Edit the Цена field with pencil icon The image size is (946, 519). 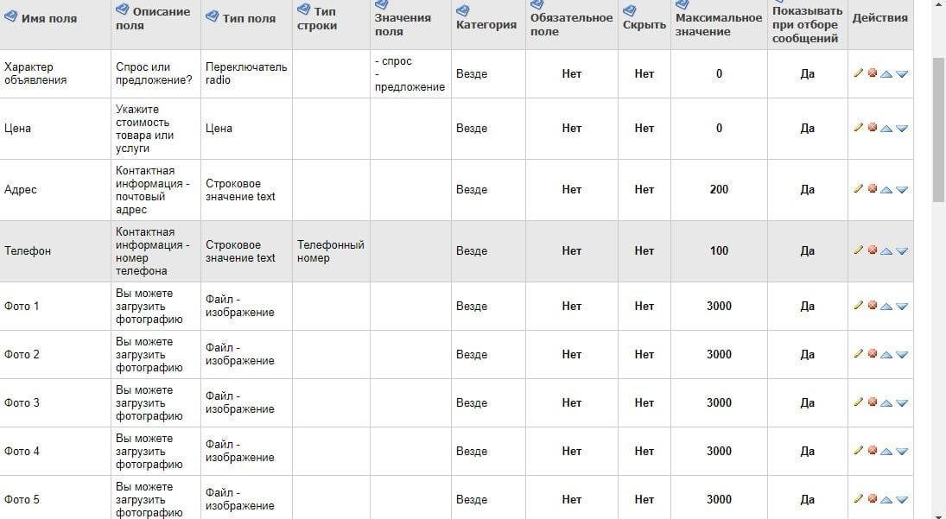859,128
